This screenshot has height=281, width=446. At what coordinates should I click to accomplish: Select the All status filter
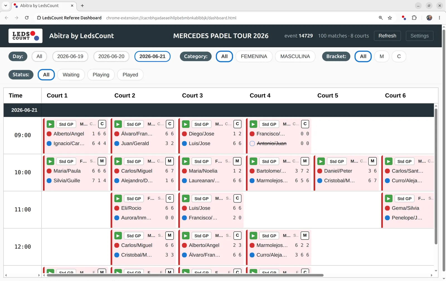point(46,75)
